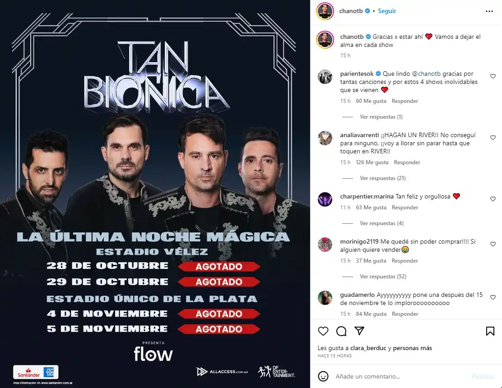The width and height of the screenshot is (502, 388).
Task: Share the post via paper plane icon
Action: tap(359, 331)
